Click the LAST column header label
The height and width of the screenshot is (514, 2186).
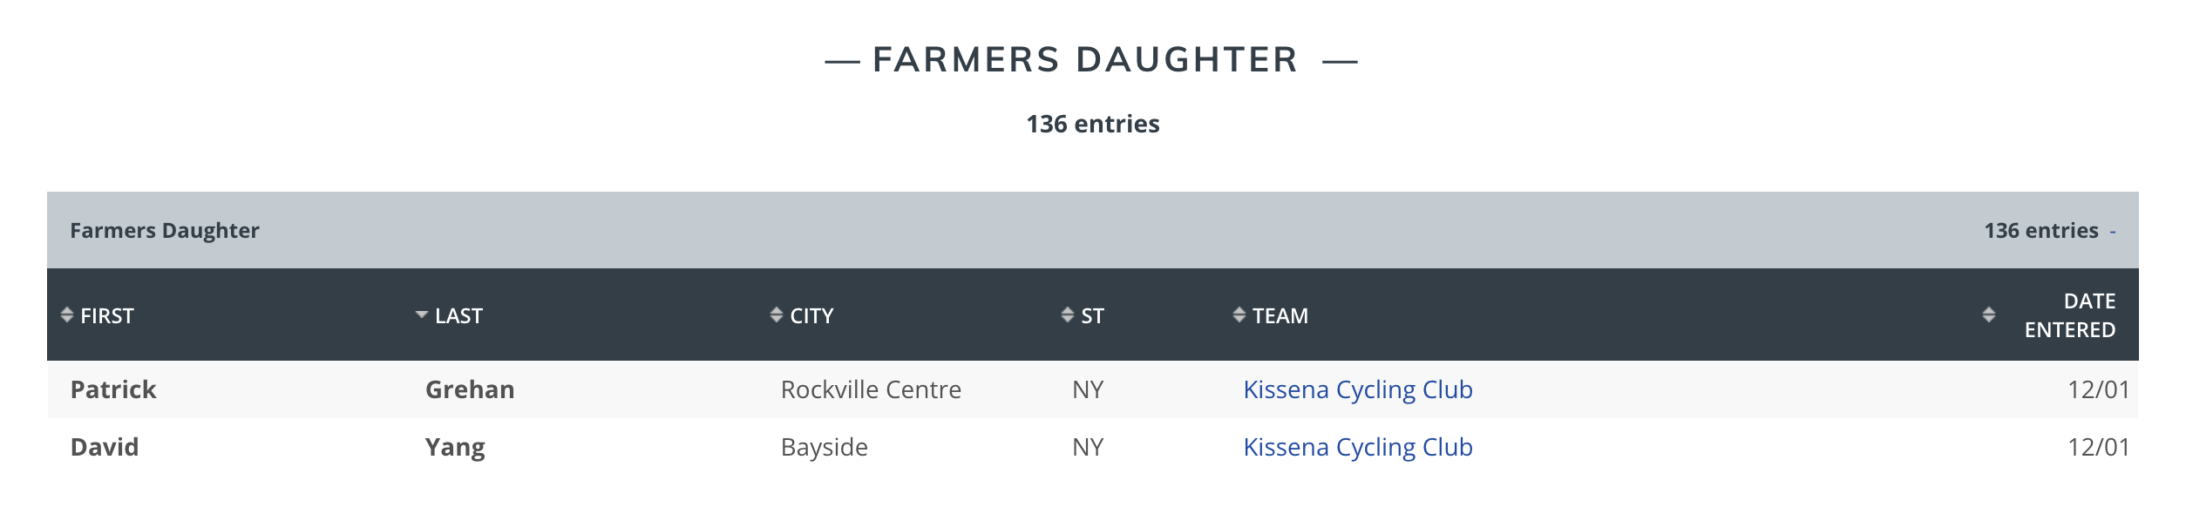point(459,315)
